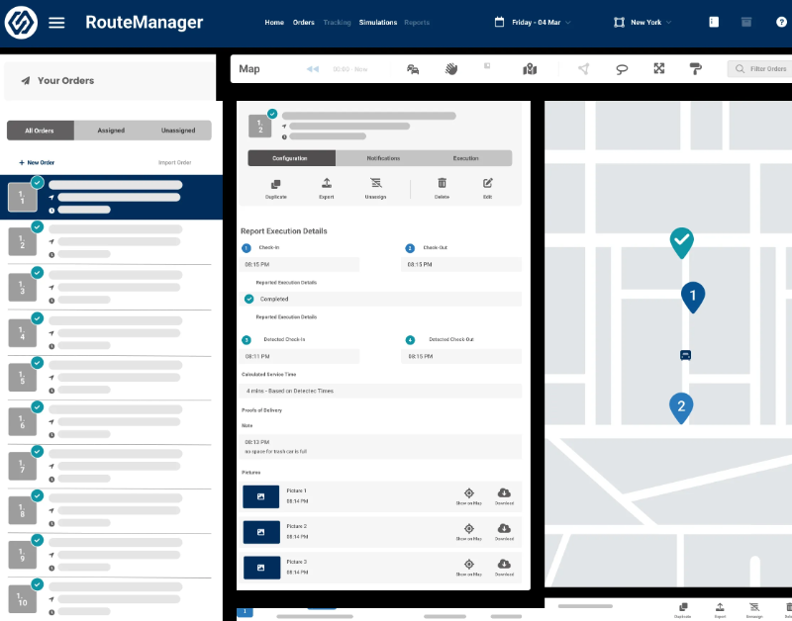The height and width of the screenshot is (621, 792).
Task: Switch order list to Assigned
Action: pos(111,131)
